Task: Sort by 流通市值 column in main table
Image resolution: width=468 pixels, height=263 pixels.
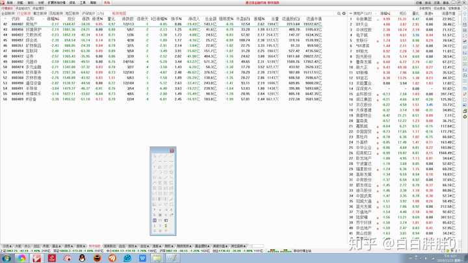Action: point(314,19)
